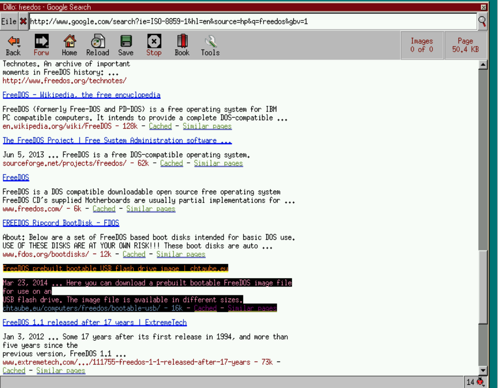498x388 pixels.
Task: Click Cached under the sourceforge.net result
Action: pyautogui.click(x=171, y=163)
